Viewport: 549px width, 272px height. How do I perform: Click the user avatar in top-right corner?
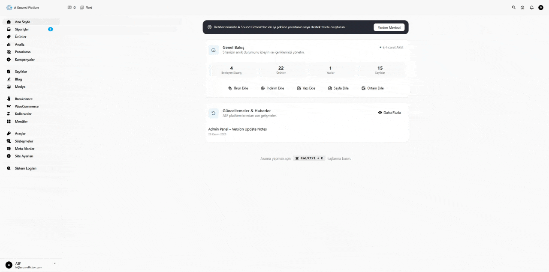click(x=540, y=7)
